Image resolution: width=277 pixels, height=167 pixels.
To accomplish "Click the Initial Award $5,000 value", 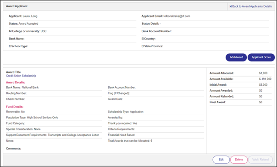I will tap(263, 85).
